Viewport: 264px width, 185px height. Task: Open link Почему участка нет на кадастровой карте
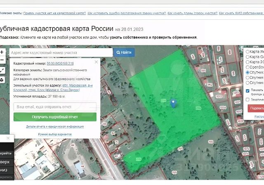click(54, 13)
